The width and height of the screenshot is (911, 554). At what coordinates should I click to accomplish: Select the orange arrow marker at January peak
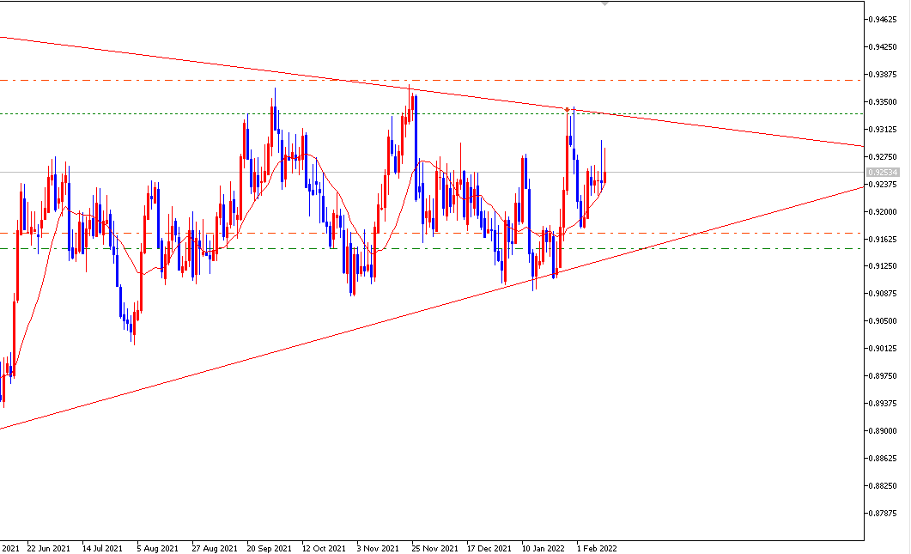(567, 109)
